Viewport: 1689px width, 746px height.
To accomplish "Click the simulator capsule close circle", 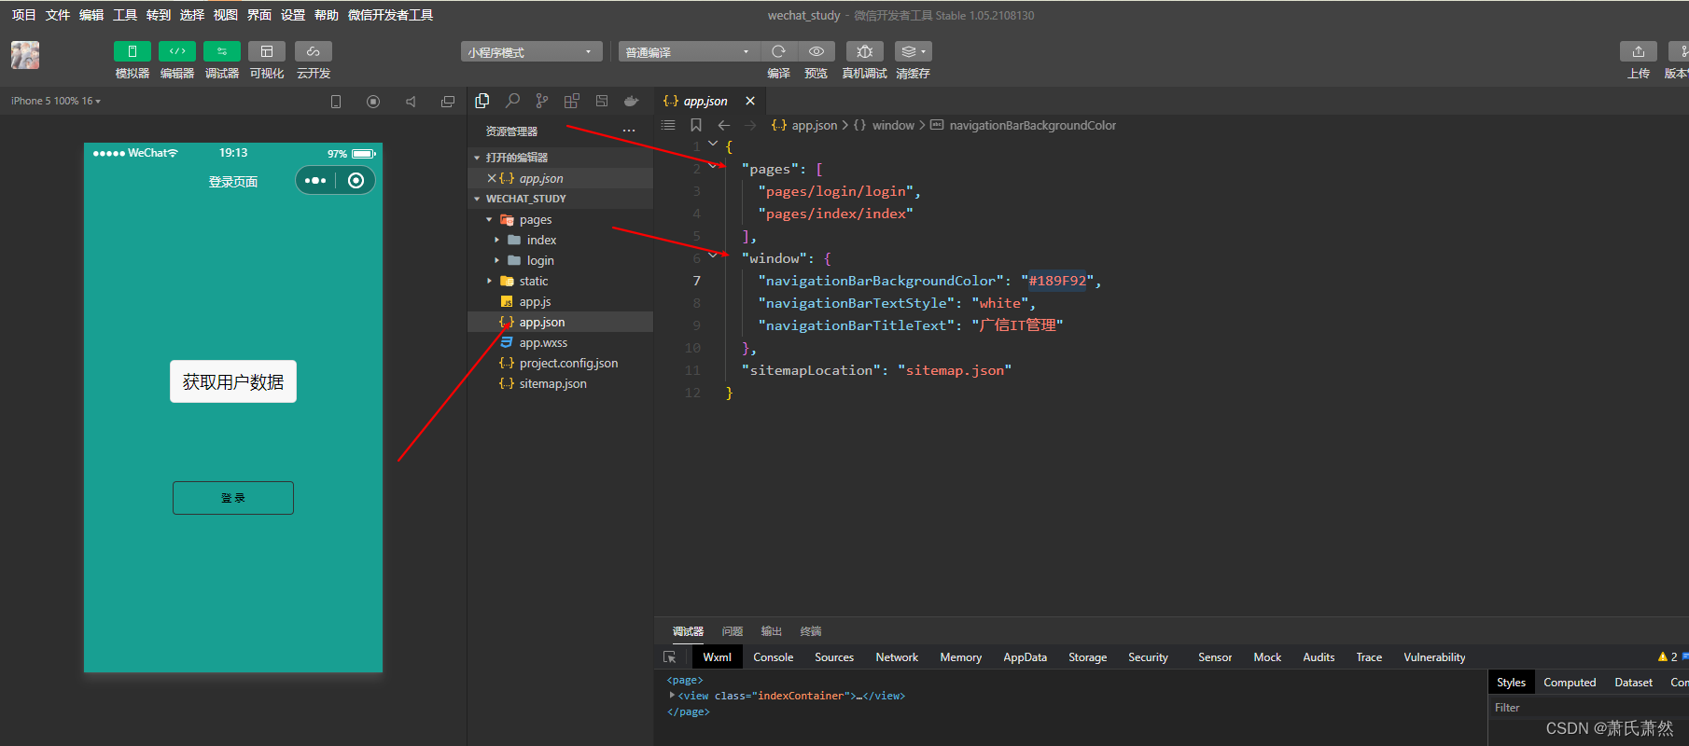I will 356,181.
